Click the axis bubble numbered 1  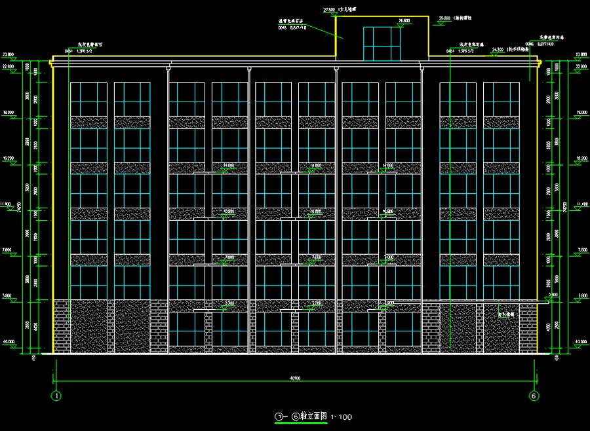coord(56,396)
